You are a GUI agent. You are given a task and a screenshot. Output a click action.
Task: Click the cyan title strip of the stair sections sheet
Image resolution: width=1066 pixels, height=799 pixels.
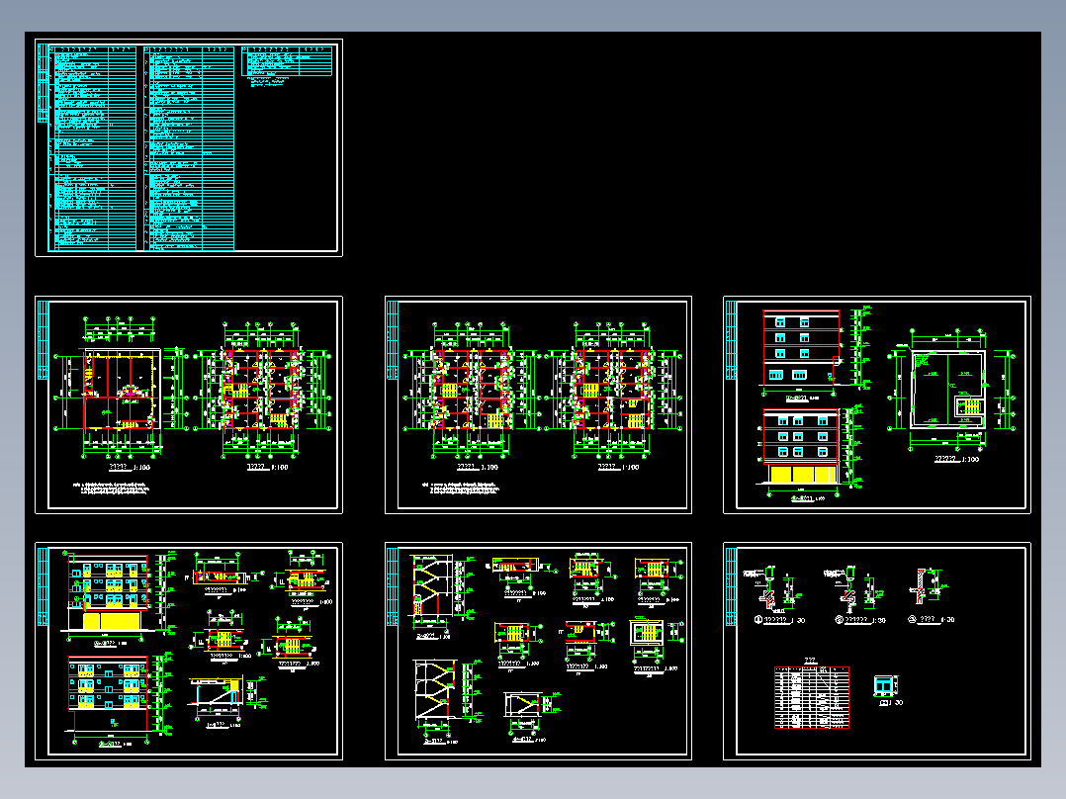393,585
